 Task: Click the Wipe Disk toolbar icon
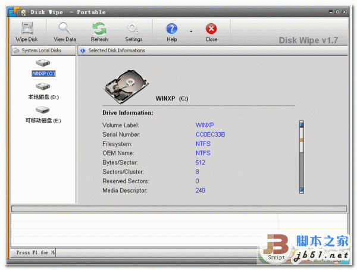click(27, 28)
